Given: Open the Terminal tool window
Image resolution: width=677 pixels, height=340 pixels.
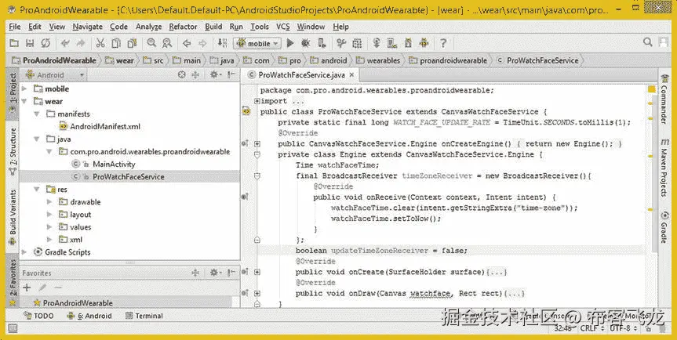Looking at the screenshot, I should (x=144, y=316).
